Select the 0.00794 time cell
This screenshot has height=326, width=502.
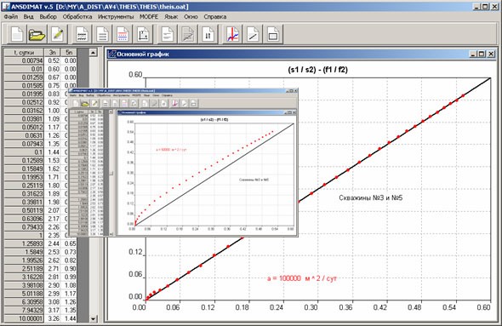tap(24, 60)
